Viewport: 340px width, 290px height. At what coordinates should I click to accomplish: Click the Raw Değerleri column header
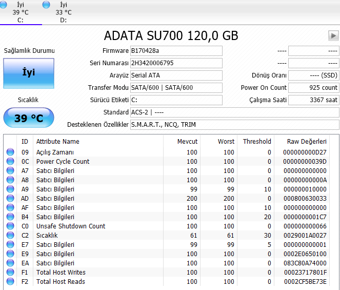point(307,141)
